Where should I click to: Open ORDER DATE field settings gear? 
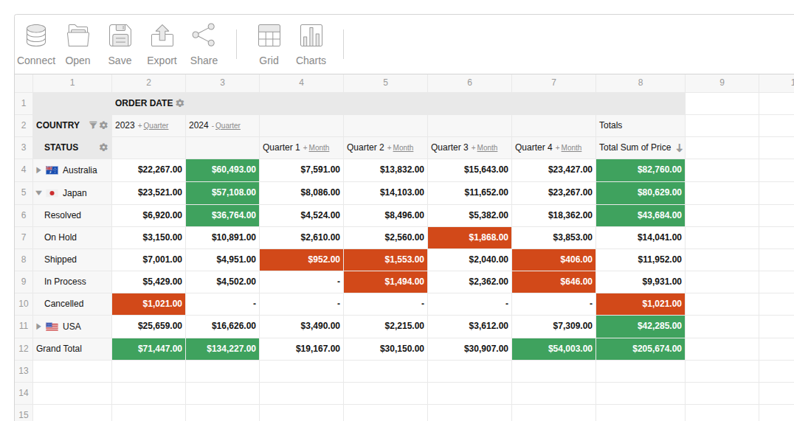tap(180, 103)
